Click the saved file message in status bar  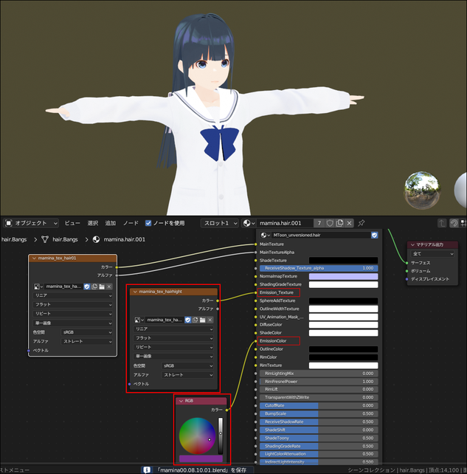tap(201, 470)
